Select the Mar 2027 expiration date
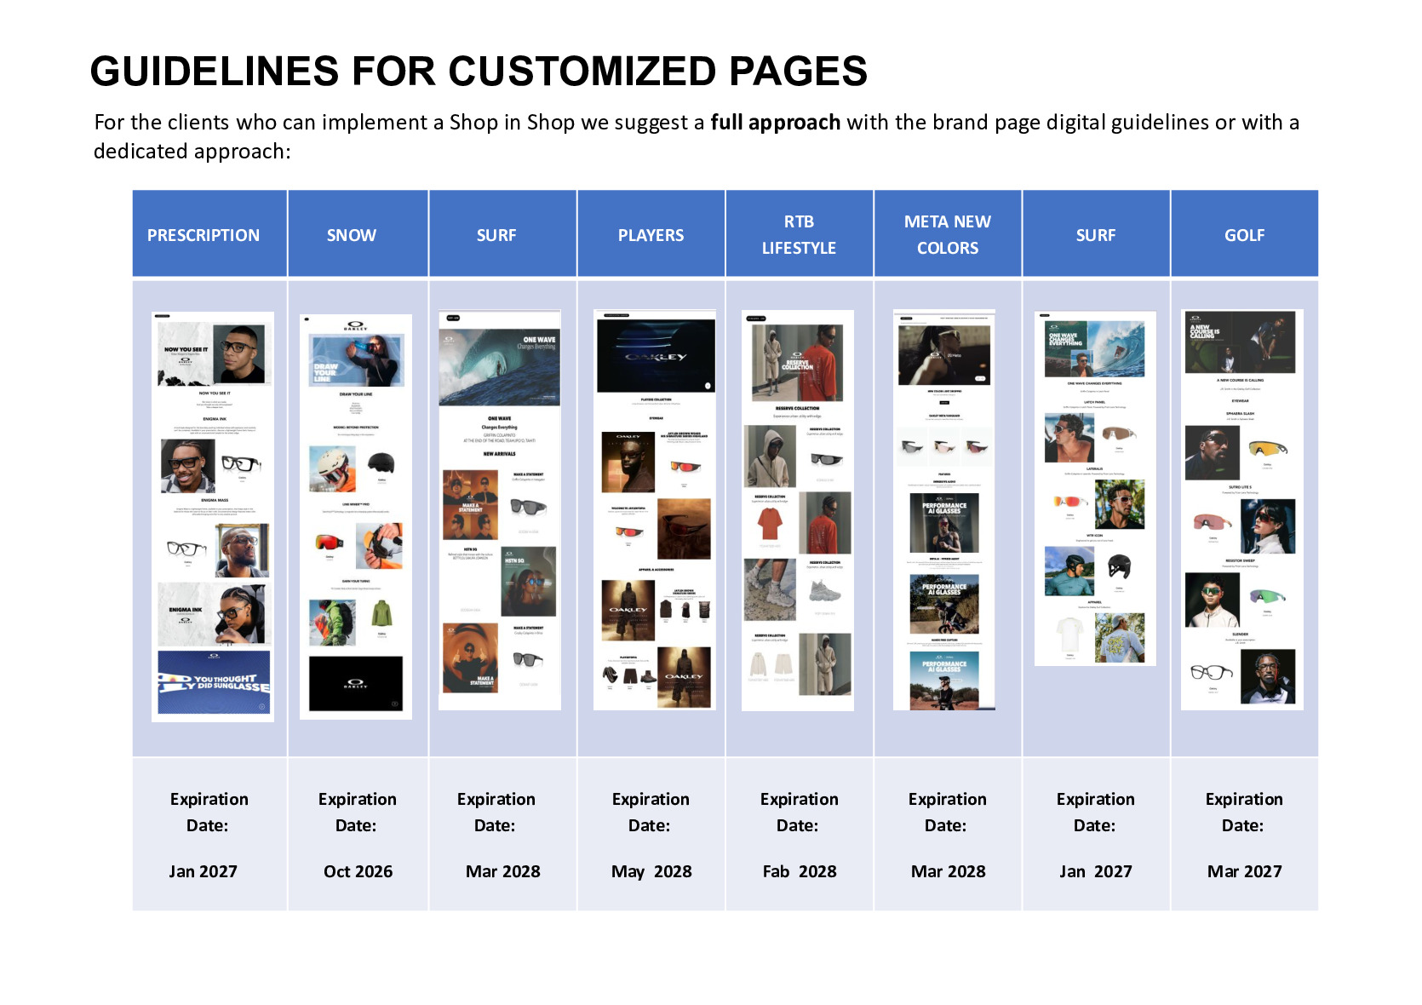 coord(1245,871)
